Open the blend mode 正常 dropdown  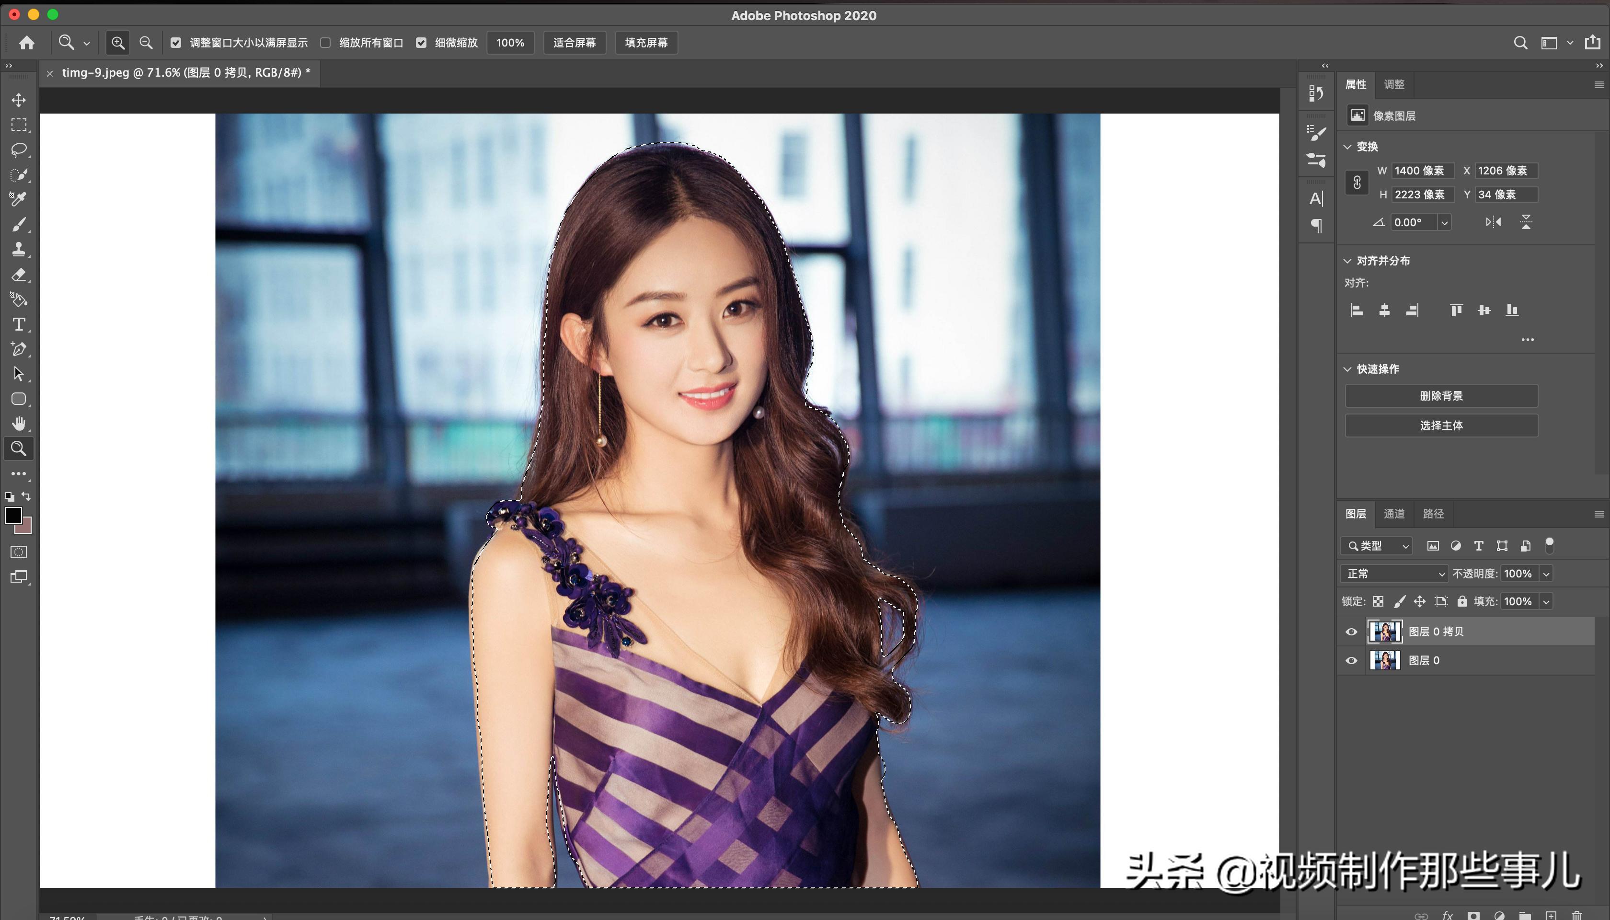point(1394,574)
